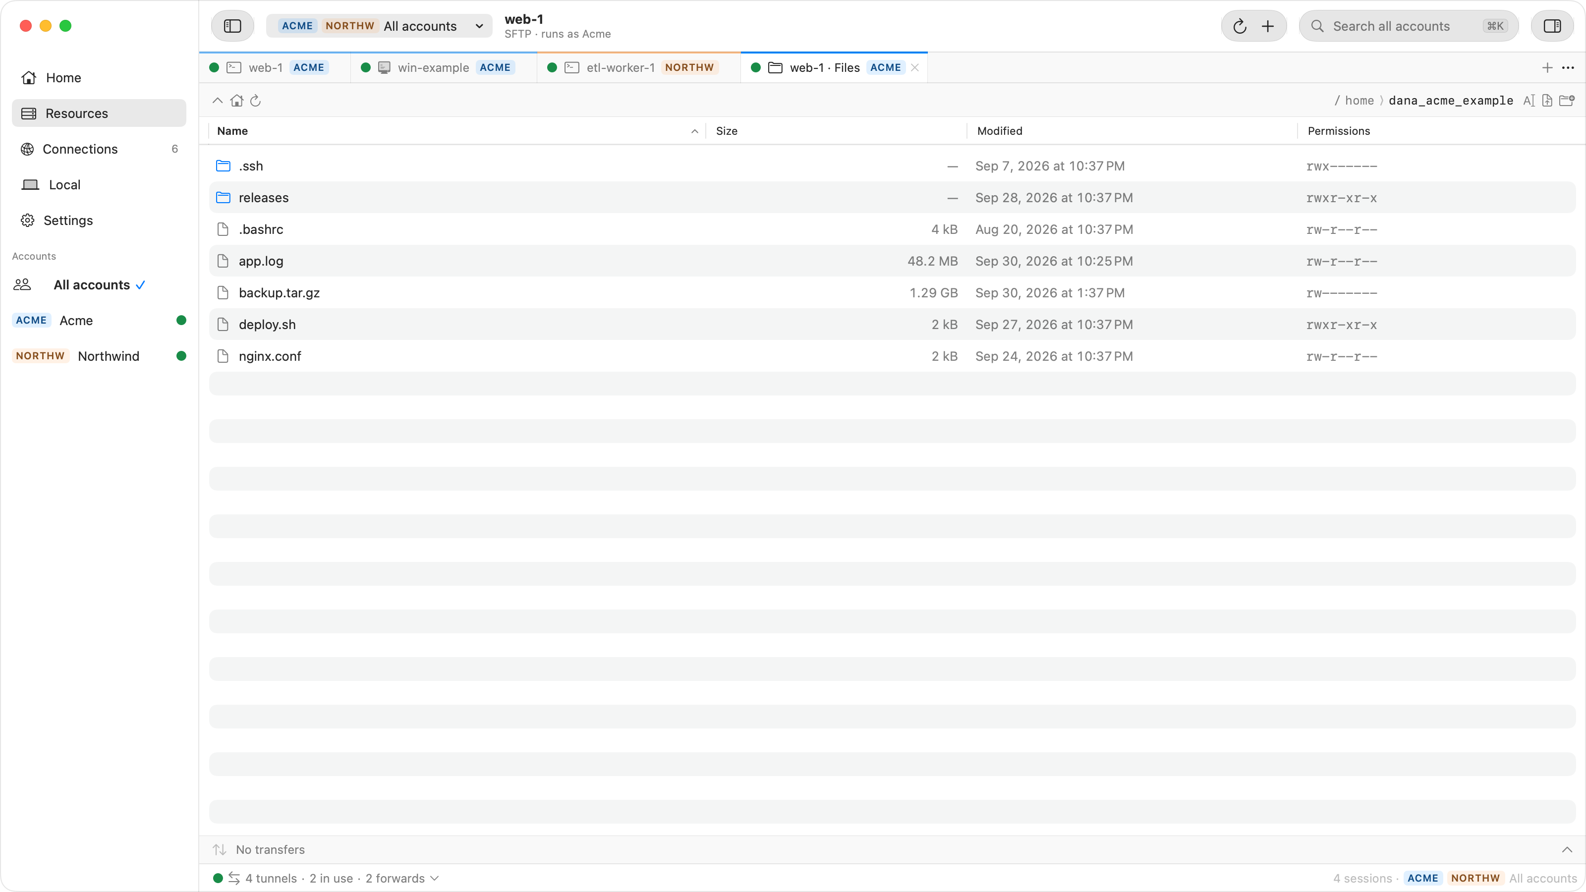The image size is (1586, 892).
Task: Click the dana_acme_example breadcrumb
Action: tap(1451, 100)
